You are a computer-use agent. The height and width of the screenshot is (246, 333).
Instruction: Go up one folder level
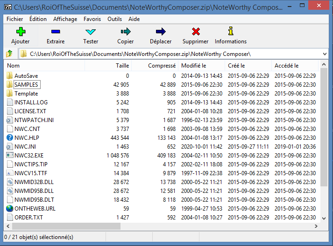(9, 54)
